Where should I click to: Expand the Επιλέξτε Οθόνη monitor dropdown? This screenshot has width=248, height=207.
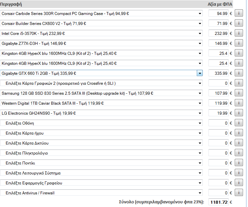101,123
